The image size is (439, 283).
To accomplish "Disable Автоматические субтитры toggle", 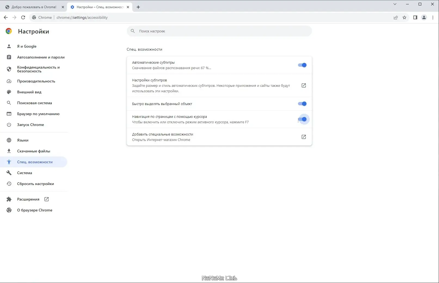I will coord(302,65).
